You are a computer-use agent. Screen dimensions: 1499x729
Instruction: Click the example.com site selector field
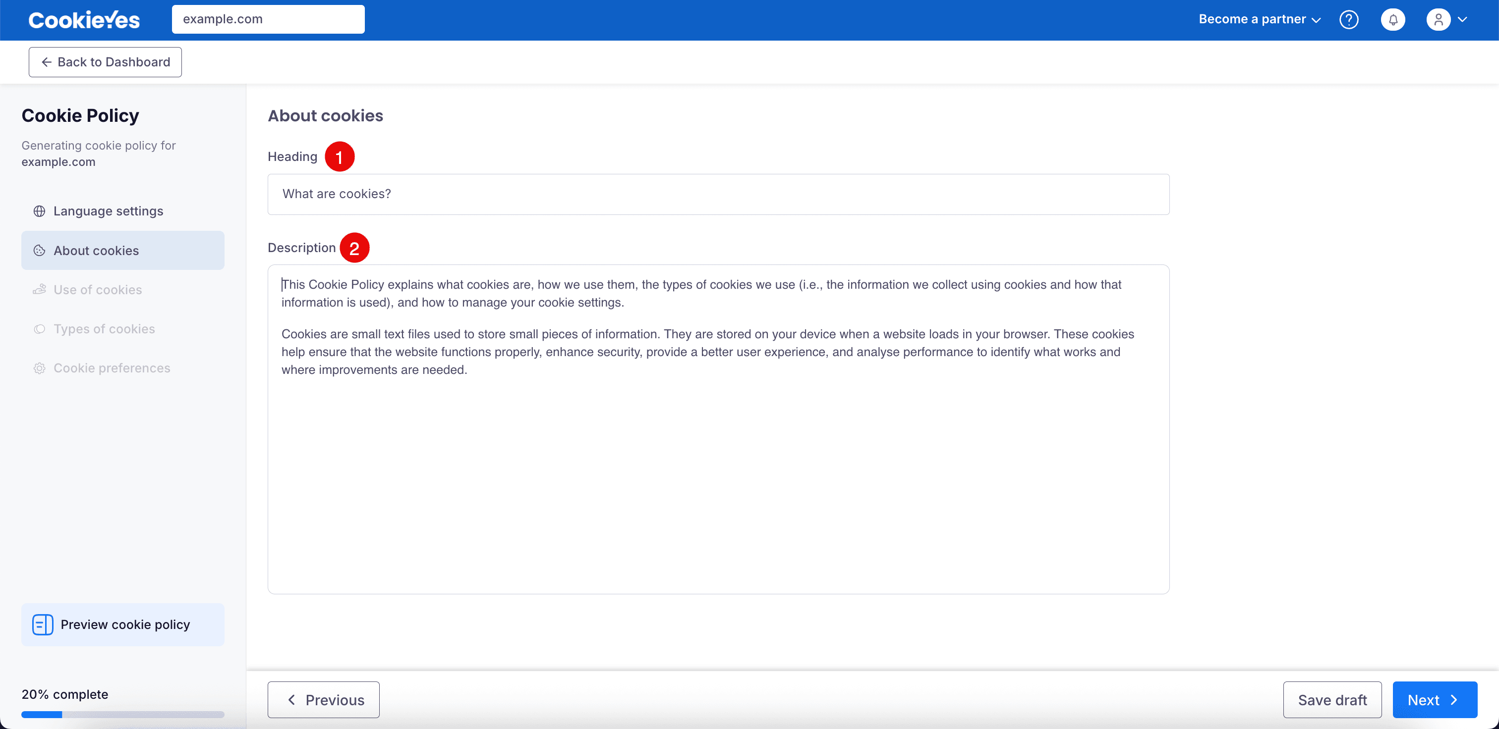(x=268, y=19)
